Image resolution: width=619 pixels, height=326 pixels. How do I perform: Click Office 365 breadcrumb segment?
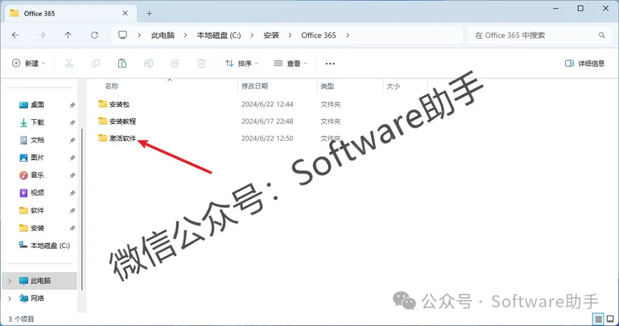pos(319,35)
